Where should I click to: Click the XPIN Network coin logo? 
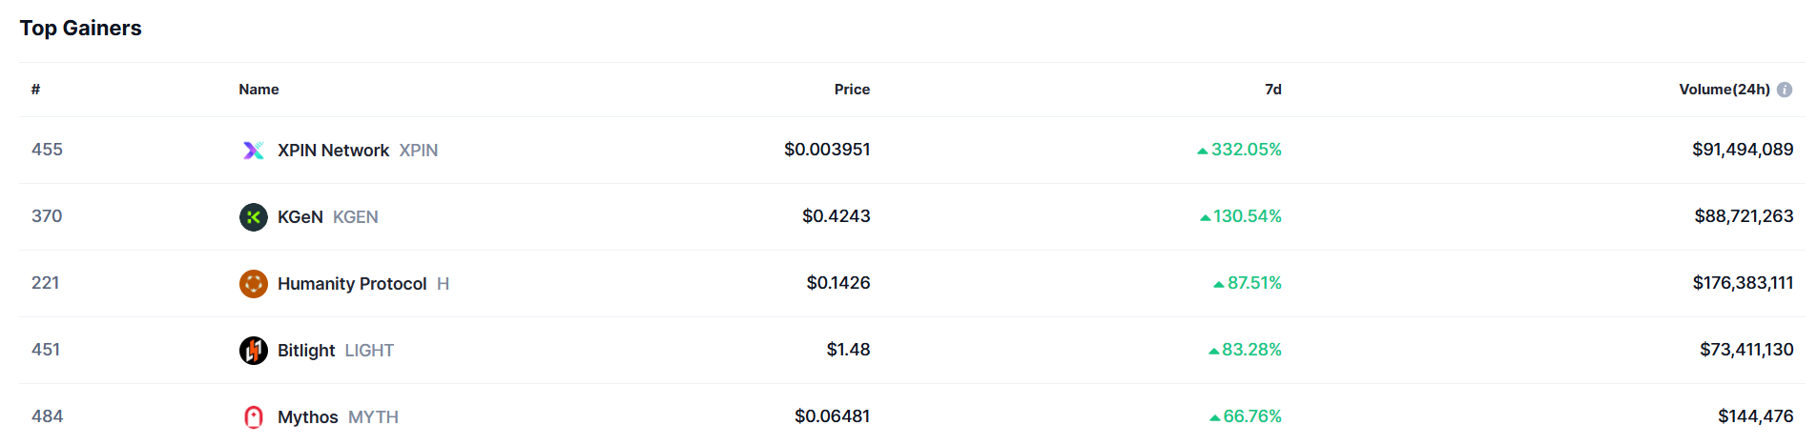coord(253,151)
